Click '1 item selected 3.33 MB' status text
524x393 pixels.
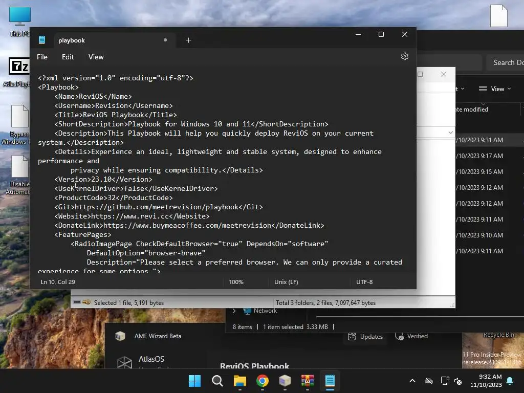295,327
